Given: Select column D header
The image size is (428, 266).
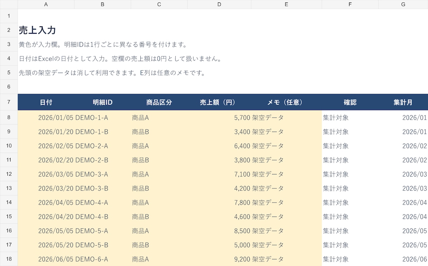Looking at the screenshot, I should click(219, 4).
